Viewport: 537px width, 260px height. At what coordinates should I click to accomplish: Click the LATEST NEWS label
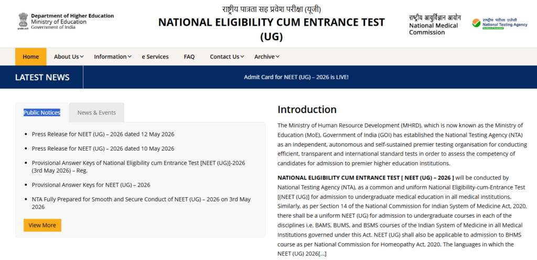(x=42, y=77)
